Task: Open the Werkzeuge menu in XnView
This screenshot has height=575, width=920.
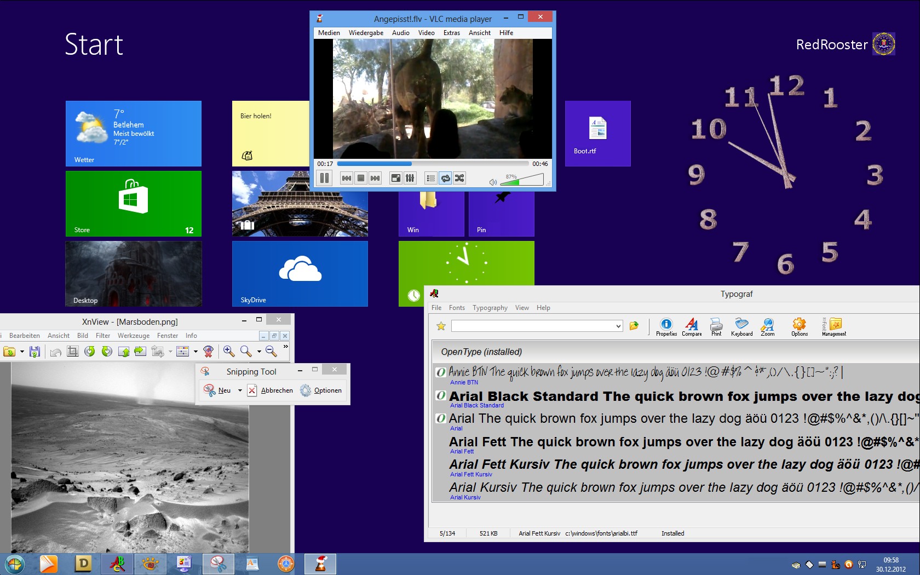Action: click(134, 336)
